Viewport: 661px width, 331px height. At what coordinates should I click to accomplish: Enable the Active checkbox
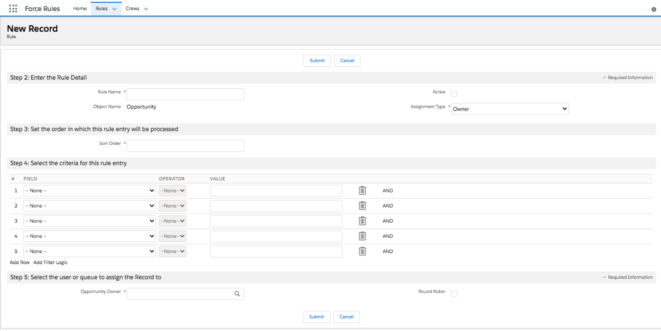pos(454,94)
